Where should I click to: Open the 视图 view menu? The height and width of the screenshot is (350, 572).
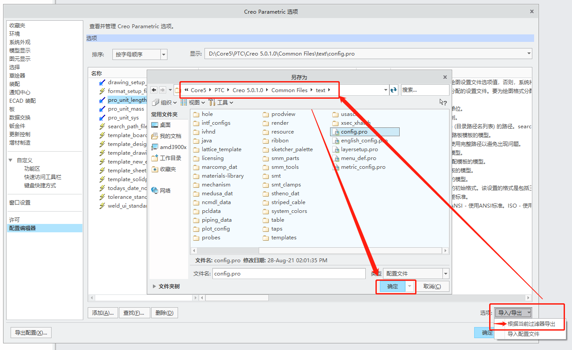193,102
